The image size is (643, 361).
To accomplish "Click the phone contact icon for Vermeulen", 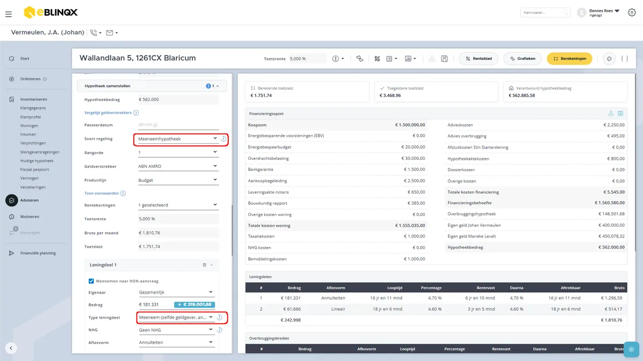I will 94,33.
